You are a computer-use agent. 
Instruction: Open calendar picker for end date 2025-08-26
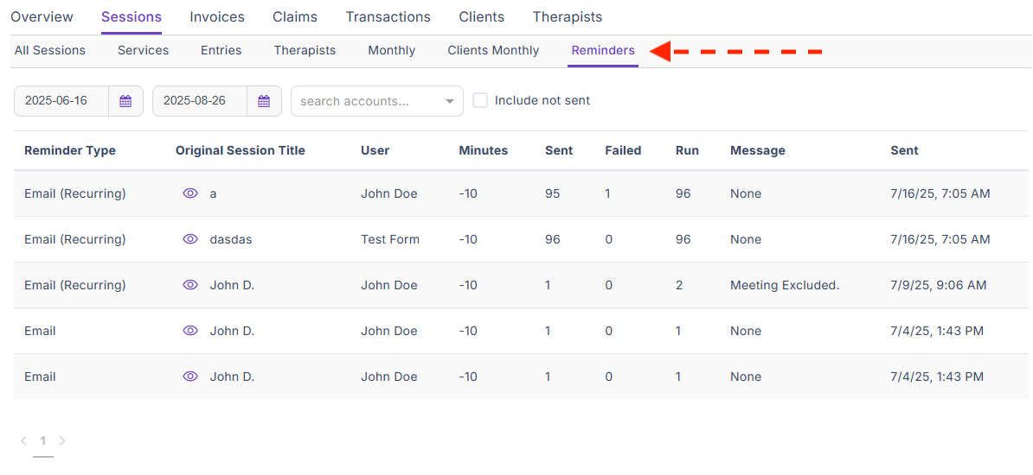264,101
